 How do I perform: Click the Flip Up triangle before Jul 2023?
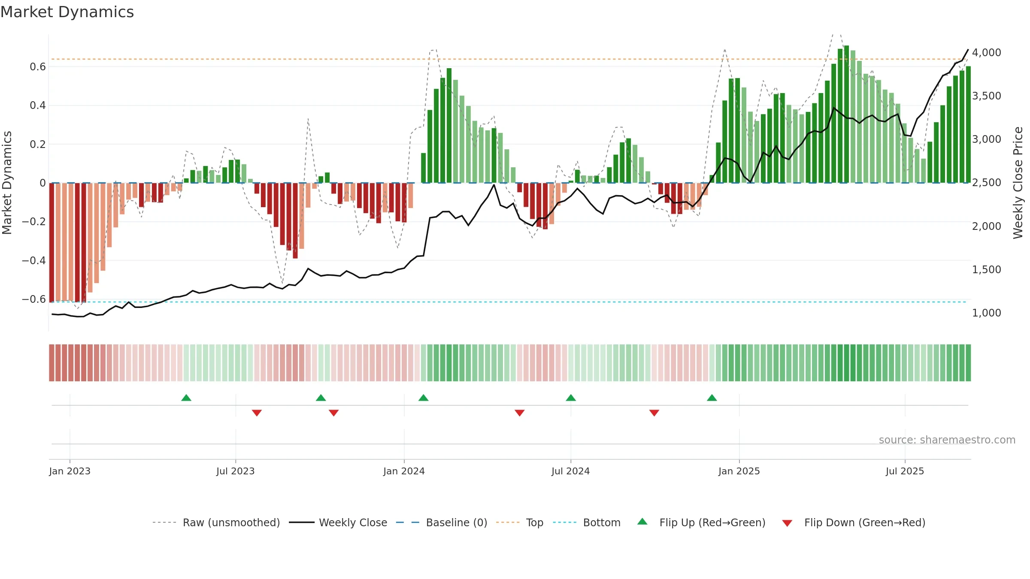click(x=186, y=398)
